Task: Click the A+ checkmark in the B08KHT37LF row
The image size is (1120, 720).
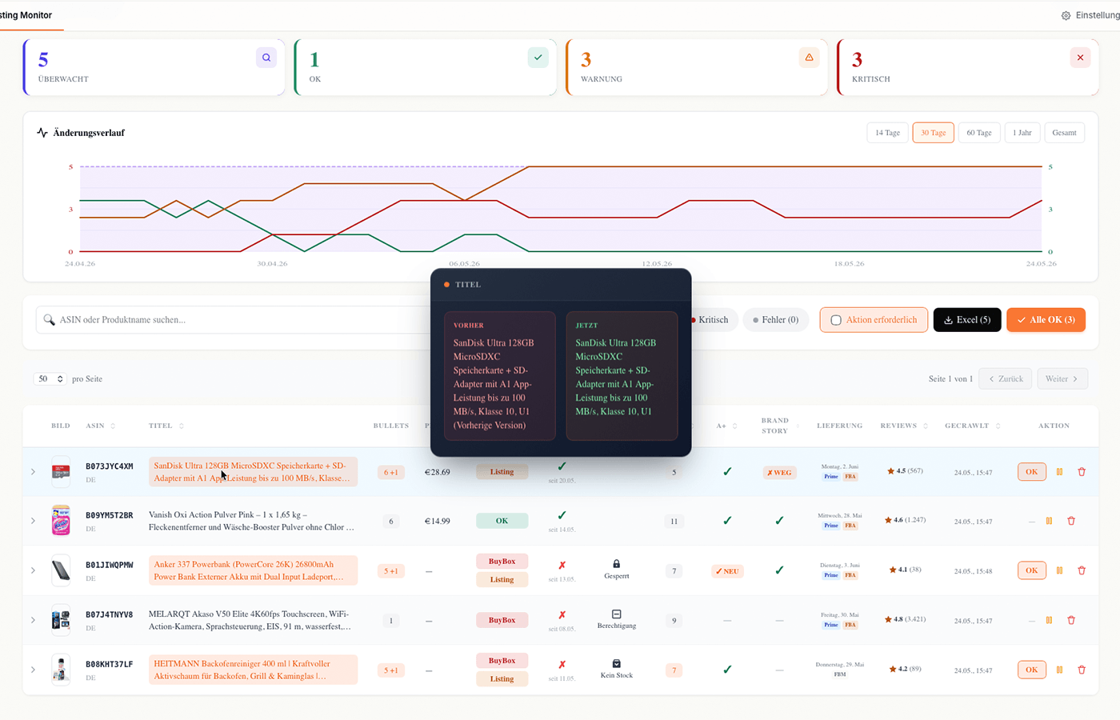Action: point(727,670)
